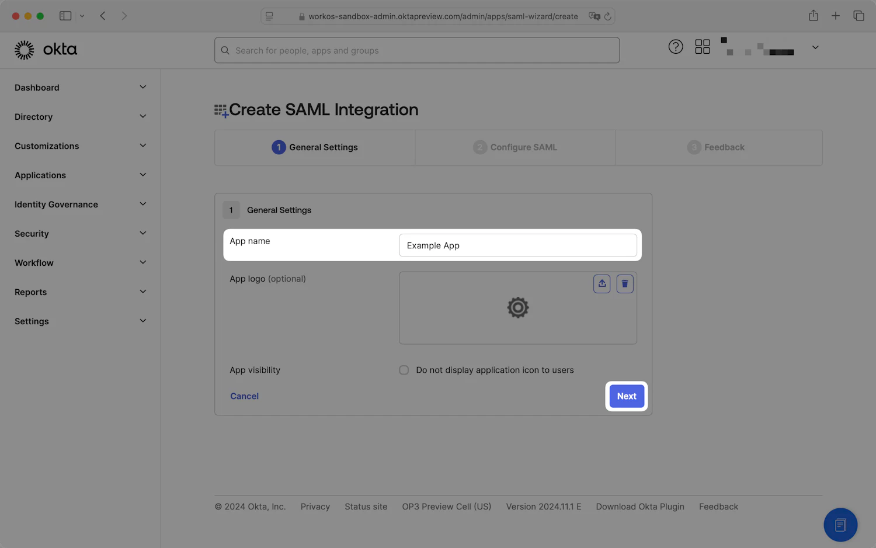Image resolution: width=876 pixels, height=548 pixels.
Task: Select the General Settings step tab
Action: coord(315,147)
